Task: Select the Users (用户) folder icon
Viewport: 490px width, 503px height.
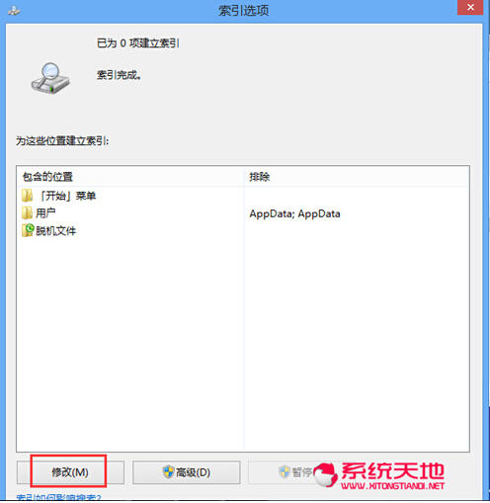Action: 27,212
